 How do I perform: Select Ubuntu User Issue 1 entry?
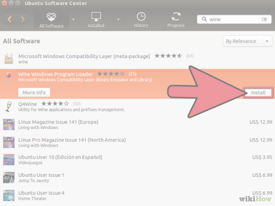[137, 177]
